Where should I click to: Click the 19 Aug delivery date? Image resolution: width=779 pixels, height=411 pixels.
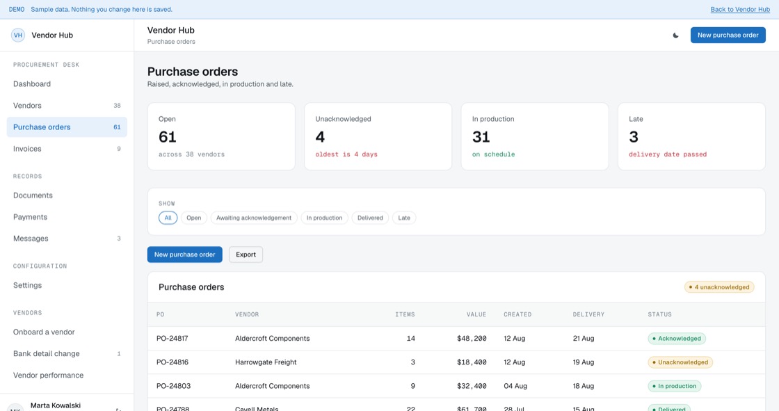(584, 362)
